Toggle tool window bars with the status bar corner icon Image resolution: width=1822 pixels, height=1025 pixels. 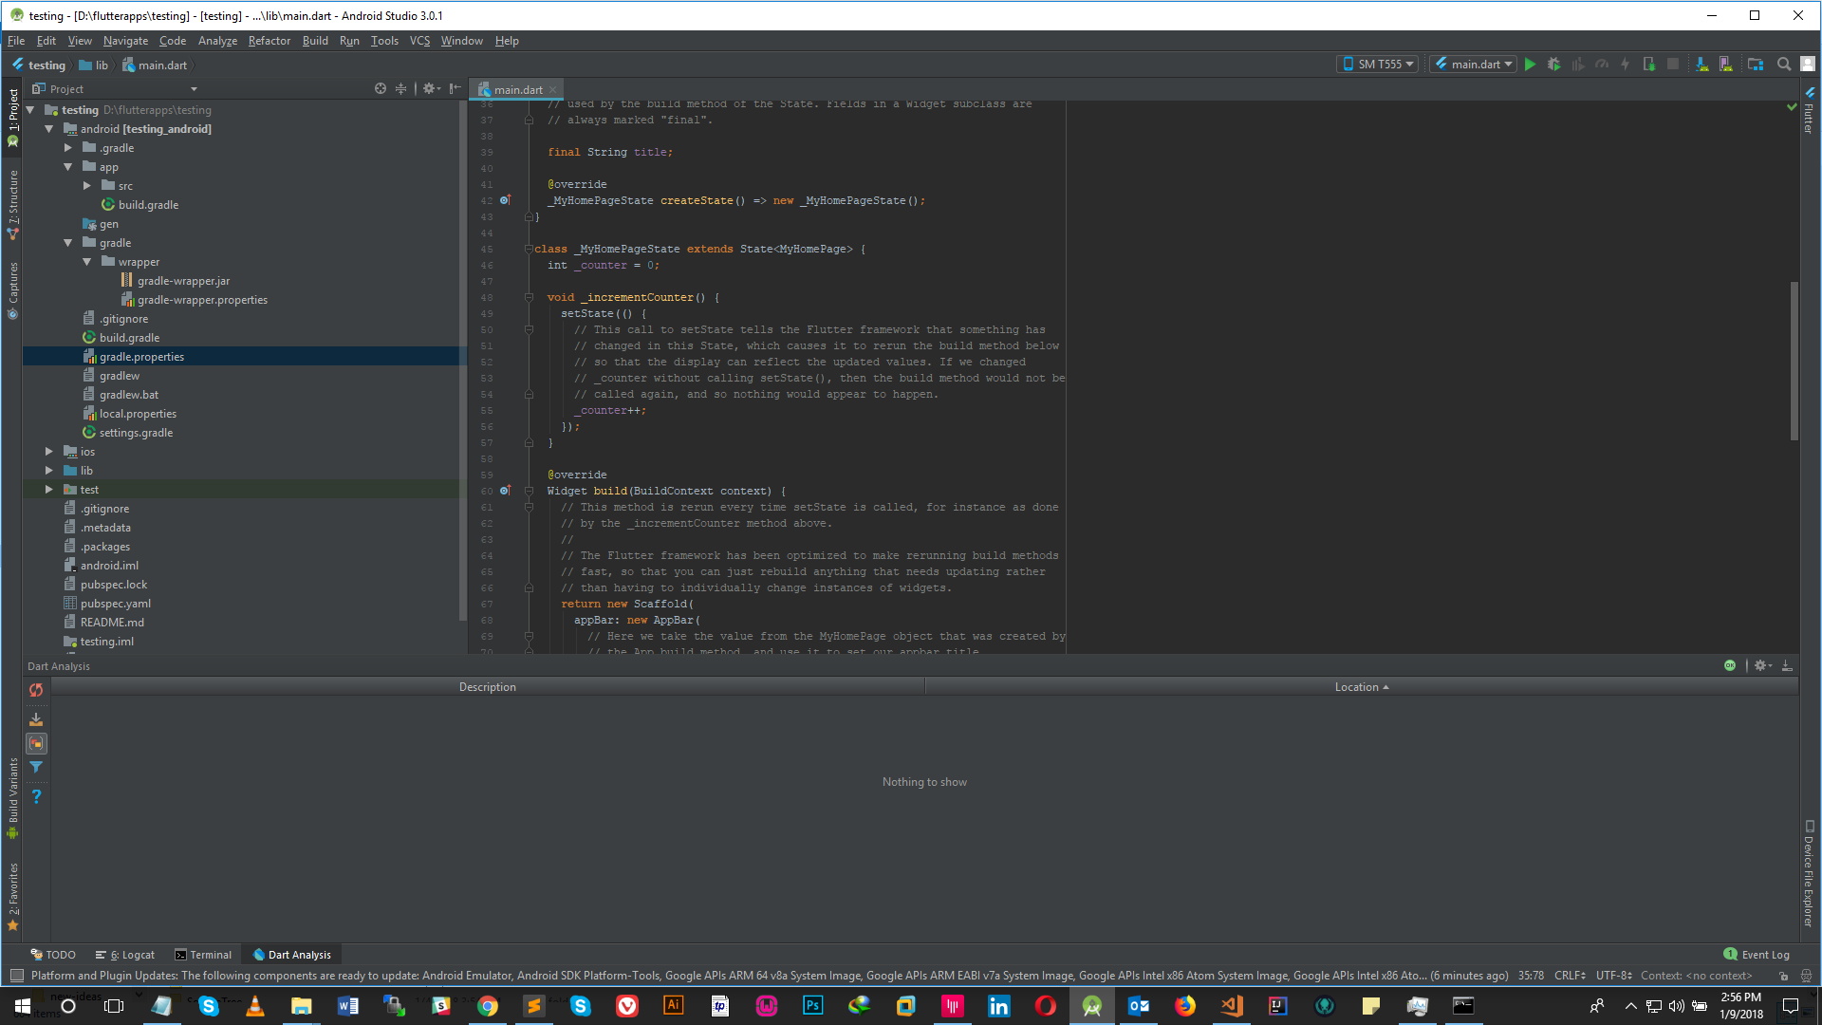pos(16,976)
